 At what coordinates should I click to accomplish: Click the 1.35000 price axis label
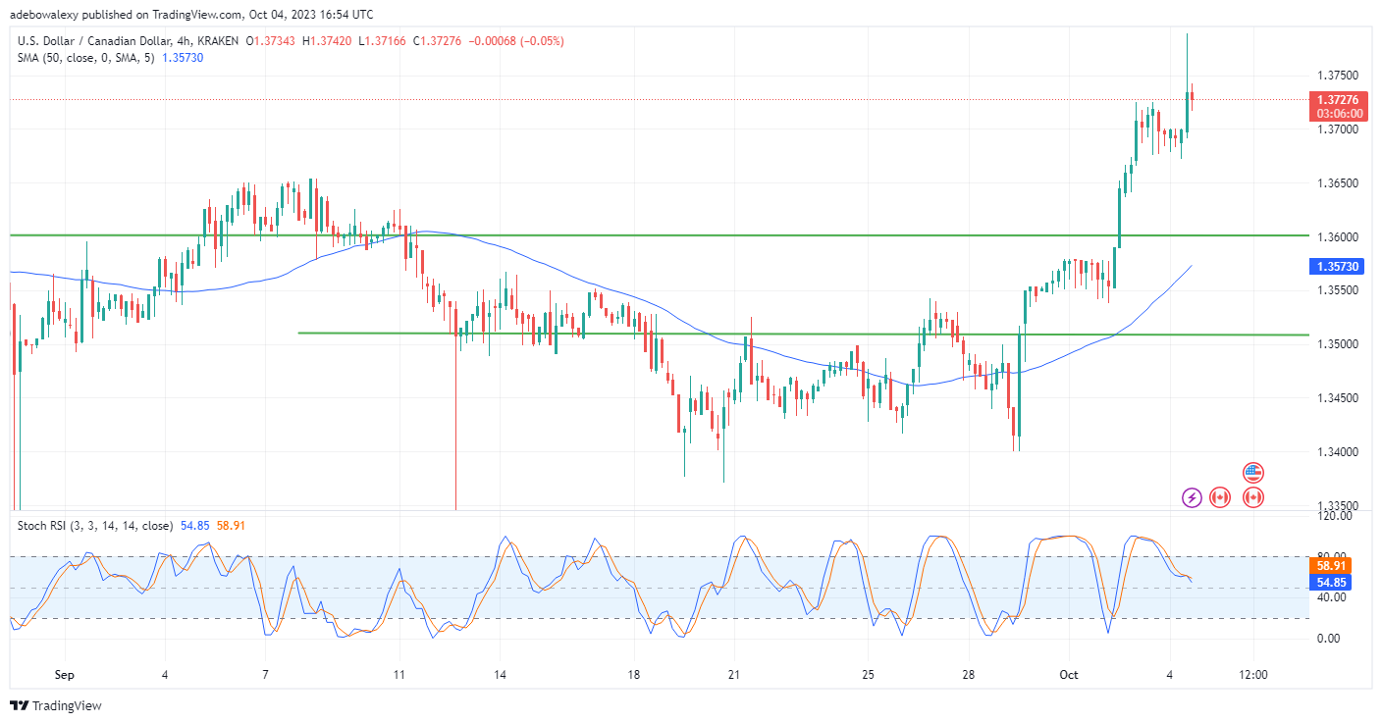coord(1337,344)
